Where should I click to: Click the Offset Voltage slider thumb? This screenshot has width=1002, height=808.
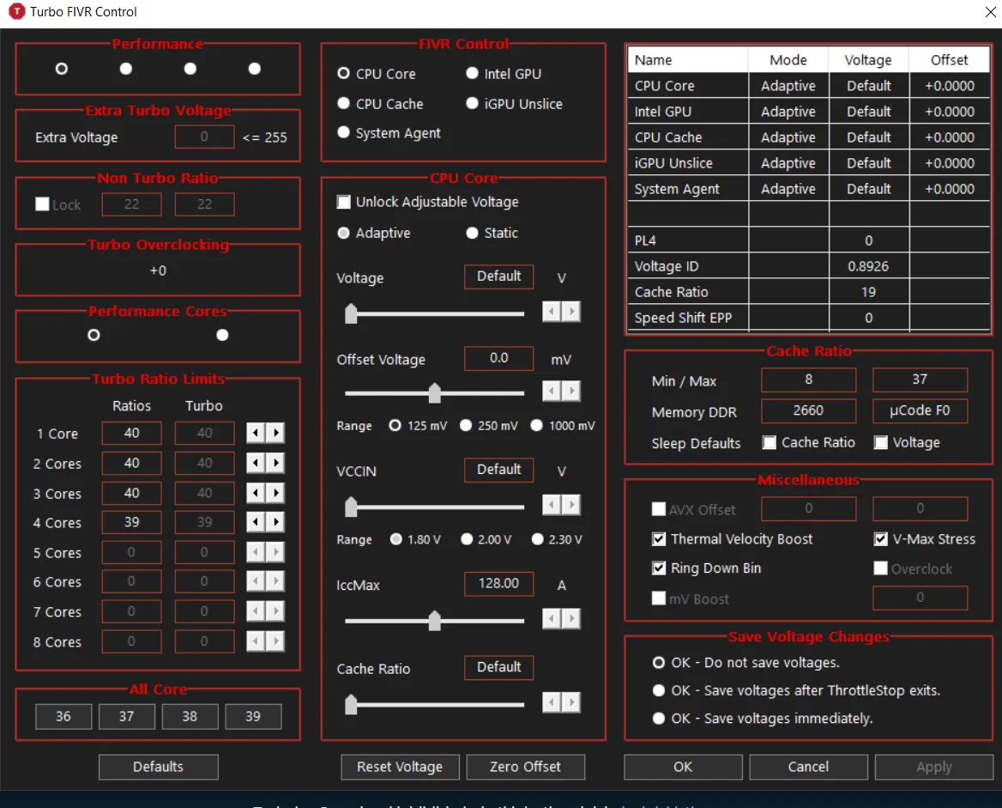click(435, 392)
